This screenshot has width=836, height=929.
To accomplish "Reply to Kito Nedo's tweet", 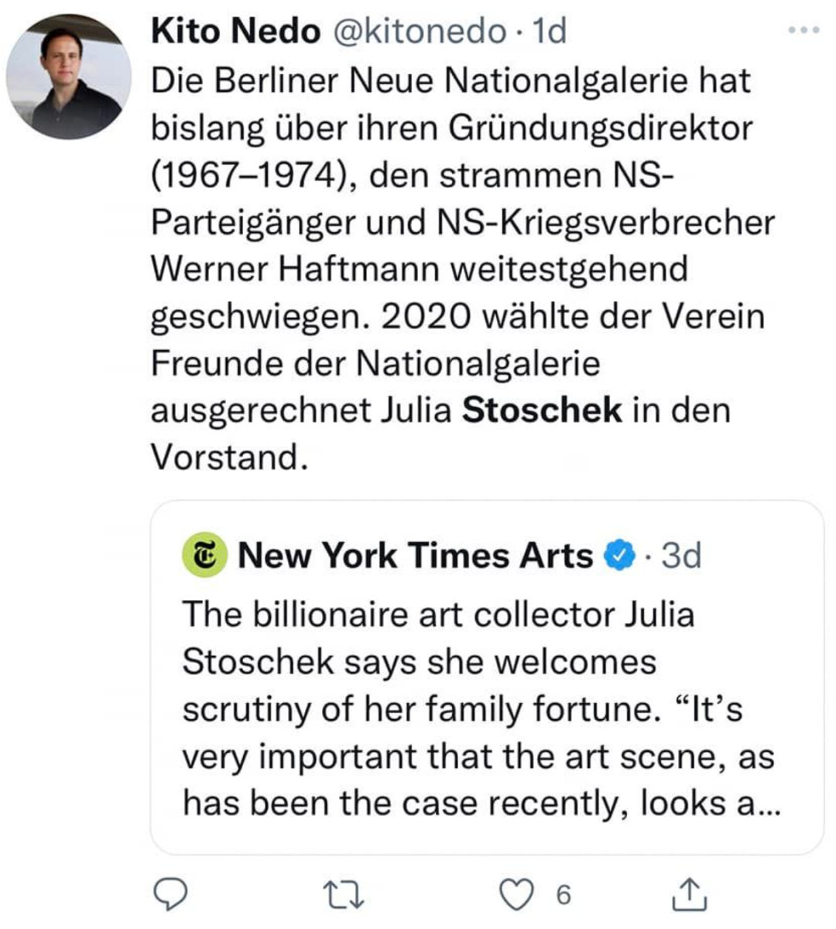I will pos(169,895).
